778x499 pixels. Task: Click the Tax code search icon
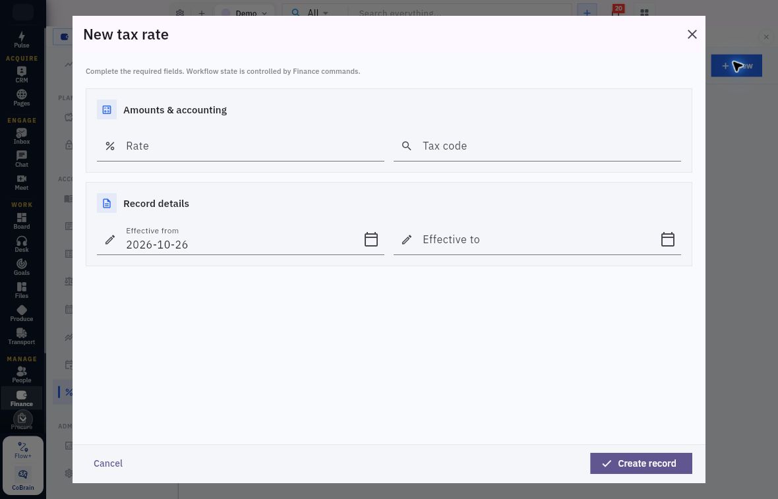tap(406, 146)
